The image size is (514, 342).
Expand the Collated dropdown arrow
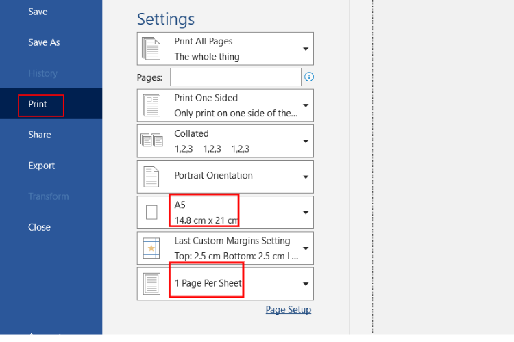coord(306,142)
